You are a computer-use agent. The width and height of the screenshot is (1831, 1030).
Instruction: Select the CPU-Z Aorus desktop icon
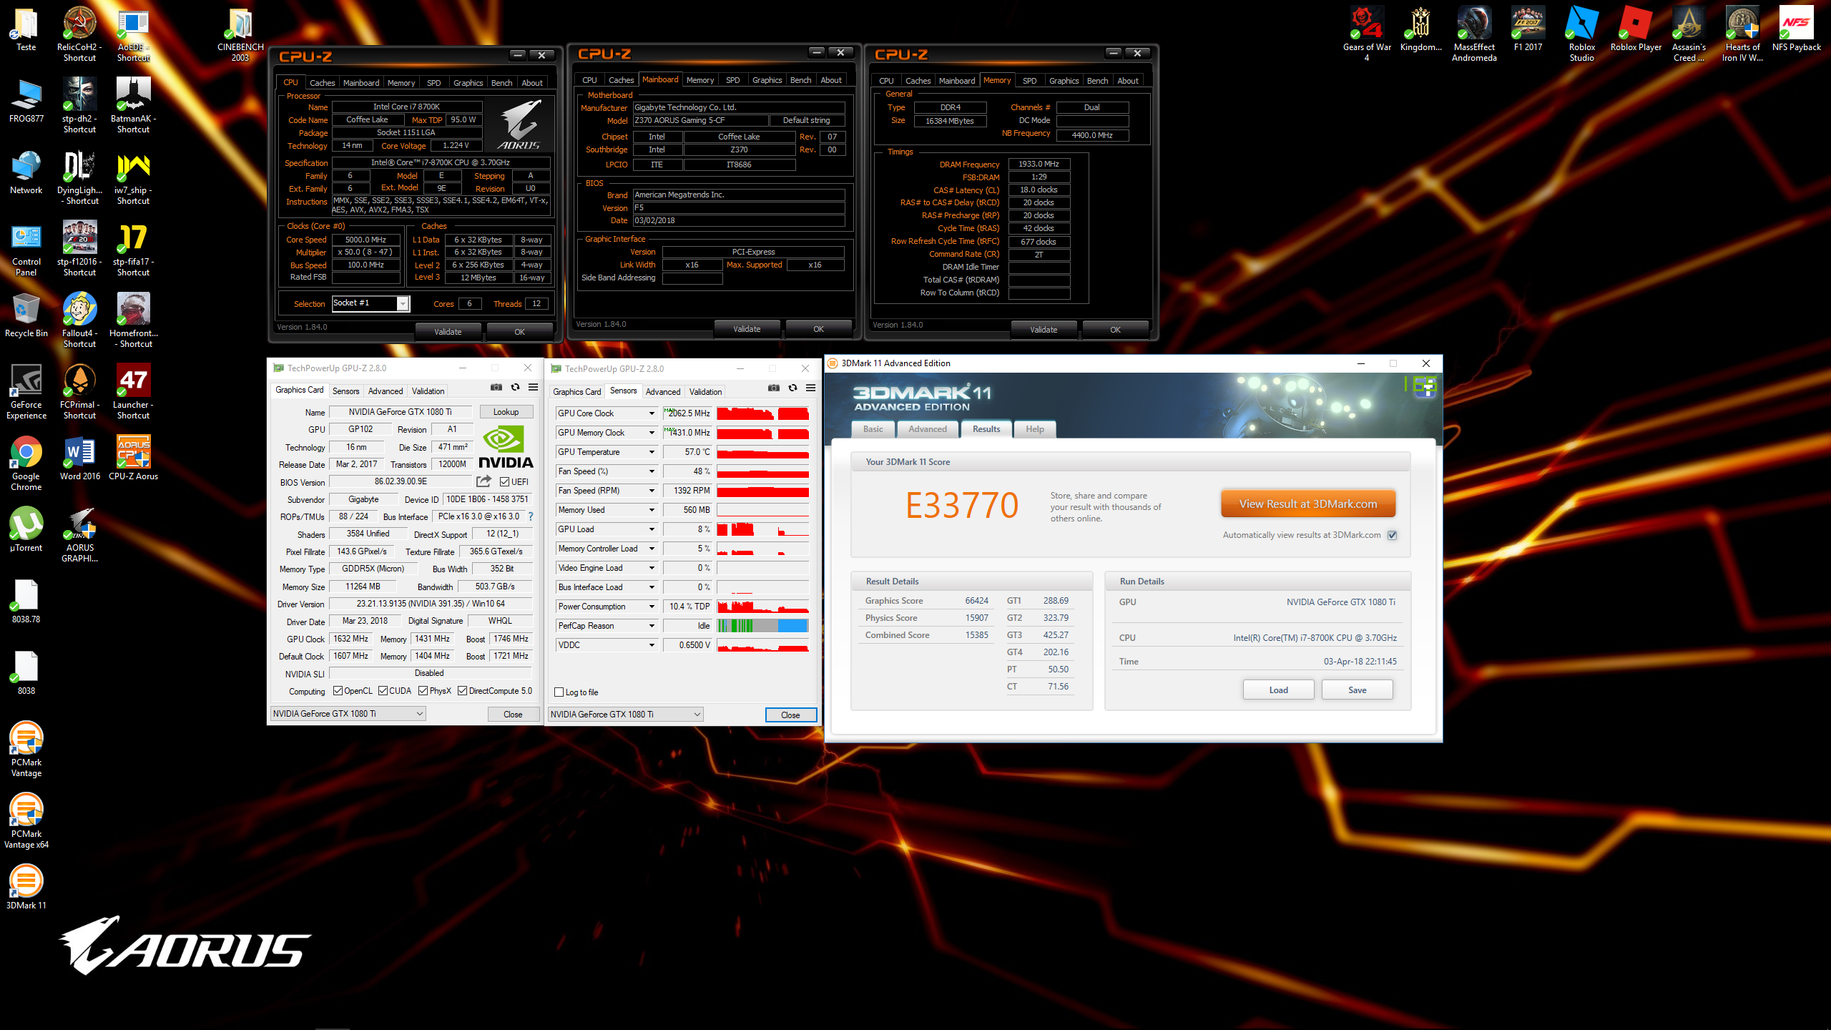click(x=134, y=458)
